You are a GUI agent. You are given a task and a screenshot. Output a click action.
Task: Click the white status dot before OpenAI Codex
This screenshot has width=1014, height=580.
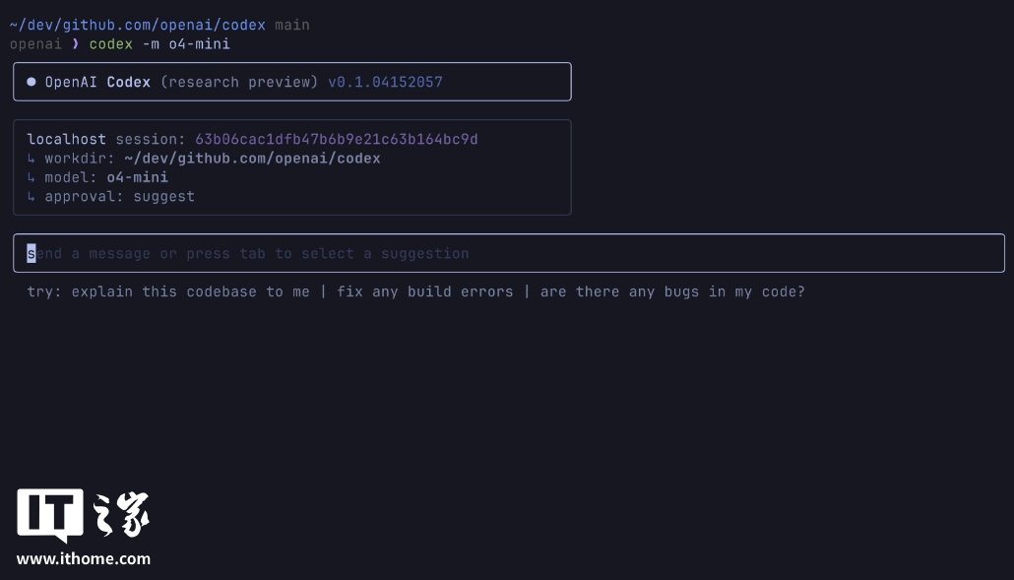32,82
